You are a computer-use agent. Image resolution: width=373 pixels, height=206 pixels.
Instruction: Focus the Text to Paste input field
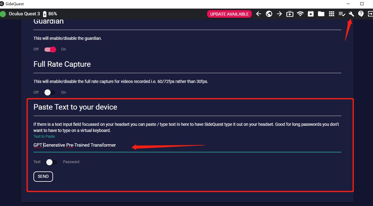click(187, 145)
